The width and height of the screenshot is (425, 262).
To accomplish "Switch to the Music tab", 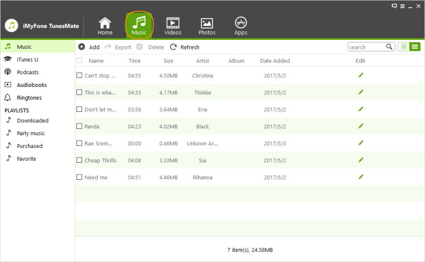I will click(x=139, y=25).
